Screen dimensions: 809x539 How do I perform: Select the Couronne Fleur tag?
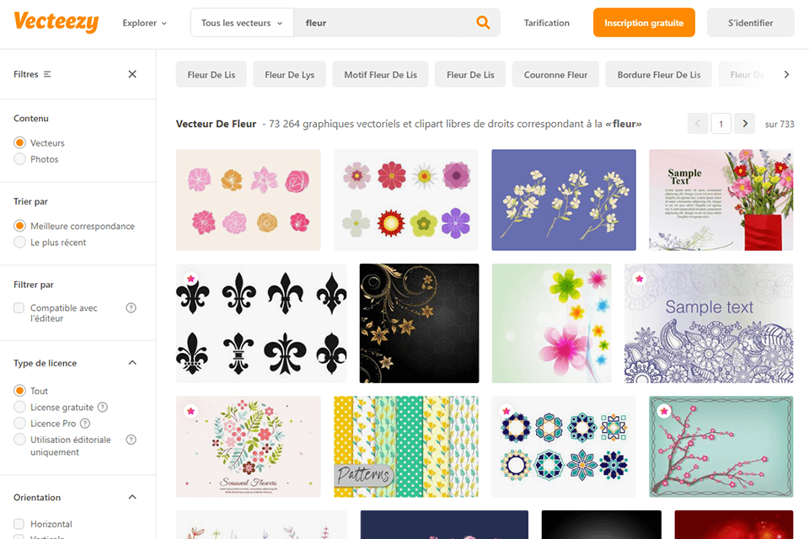[555, 74]
